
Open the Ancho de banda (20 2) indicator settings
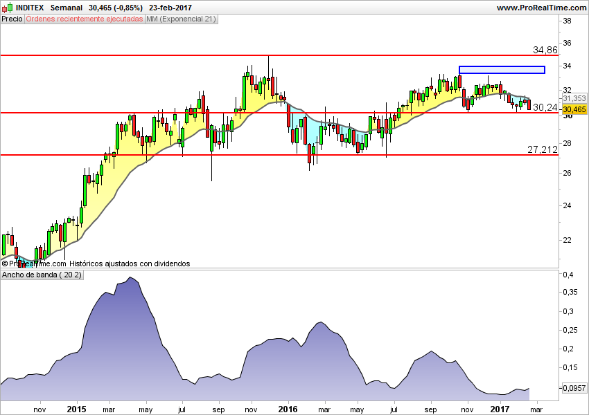coord(41,275)
